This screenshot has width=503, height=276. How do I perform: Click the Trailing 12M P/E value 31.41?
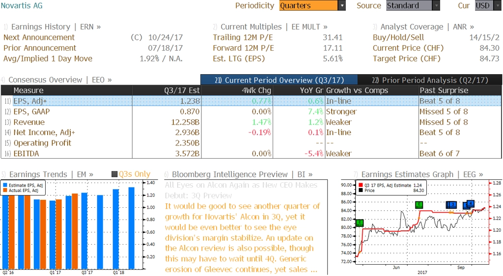point(333,37)
